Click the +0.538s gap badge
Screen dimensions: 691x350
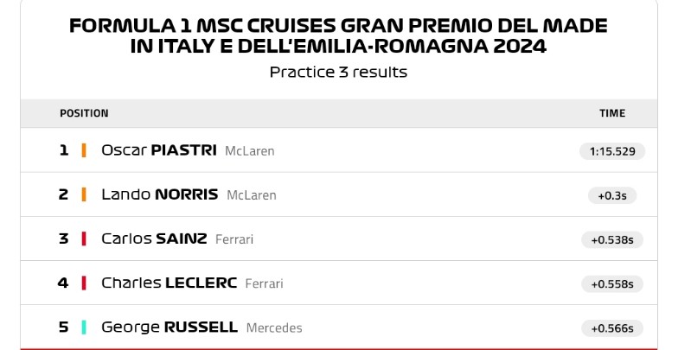pos(612,239)
